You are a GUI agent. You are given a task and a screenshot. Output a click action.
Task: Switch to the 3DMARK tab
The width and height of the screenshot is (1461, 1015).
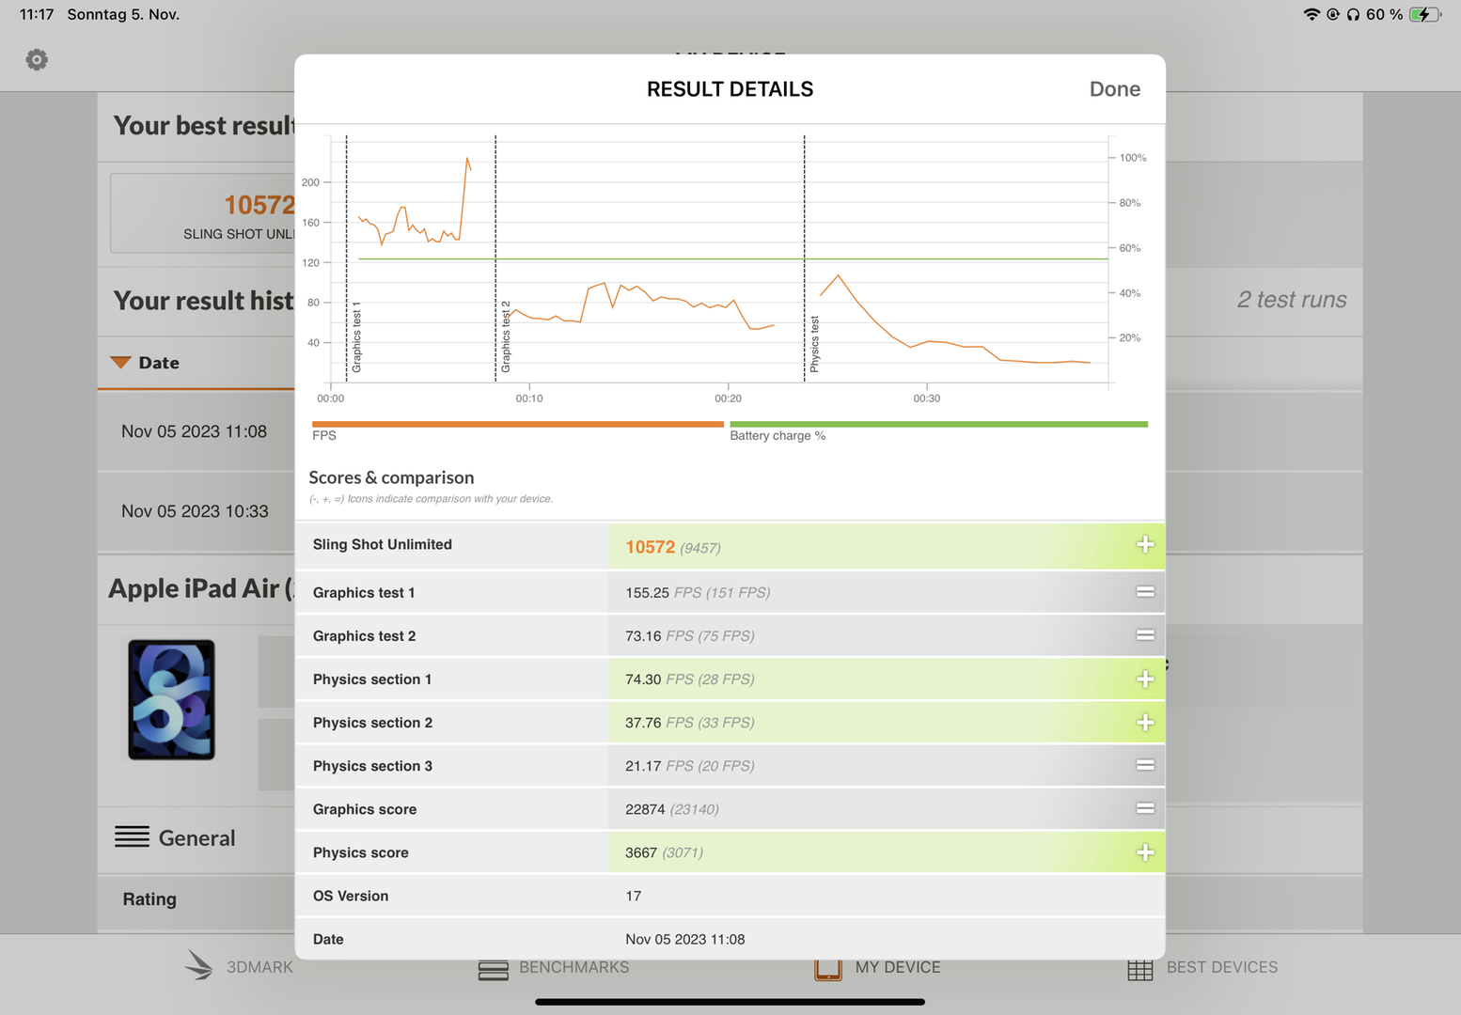click(x=239, y=967)
